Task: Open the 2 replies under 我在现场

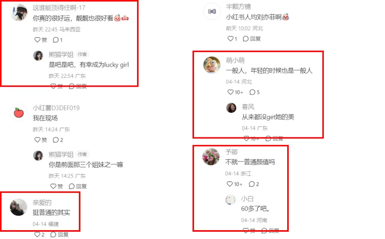Action: pyautogui.click(x=58, y=140)
